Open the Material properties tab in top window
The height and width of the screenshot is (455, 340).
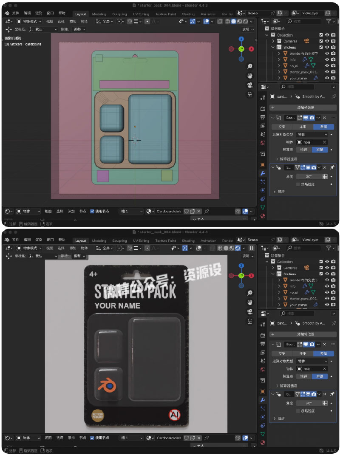263,216
